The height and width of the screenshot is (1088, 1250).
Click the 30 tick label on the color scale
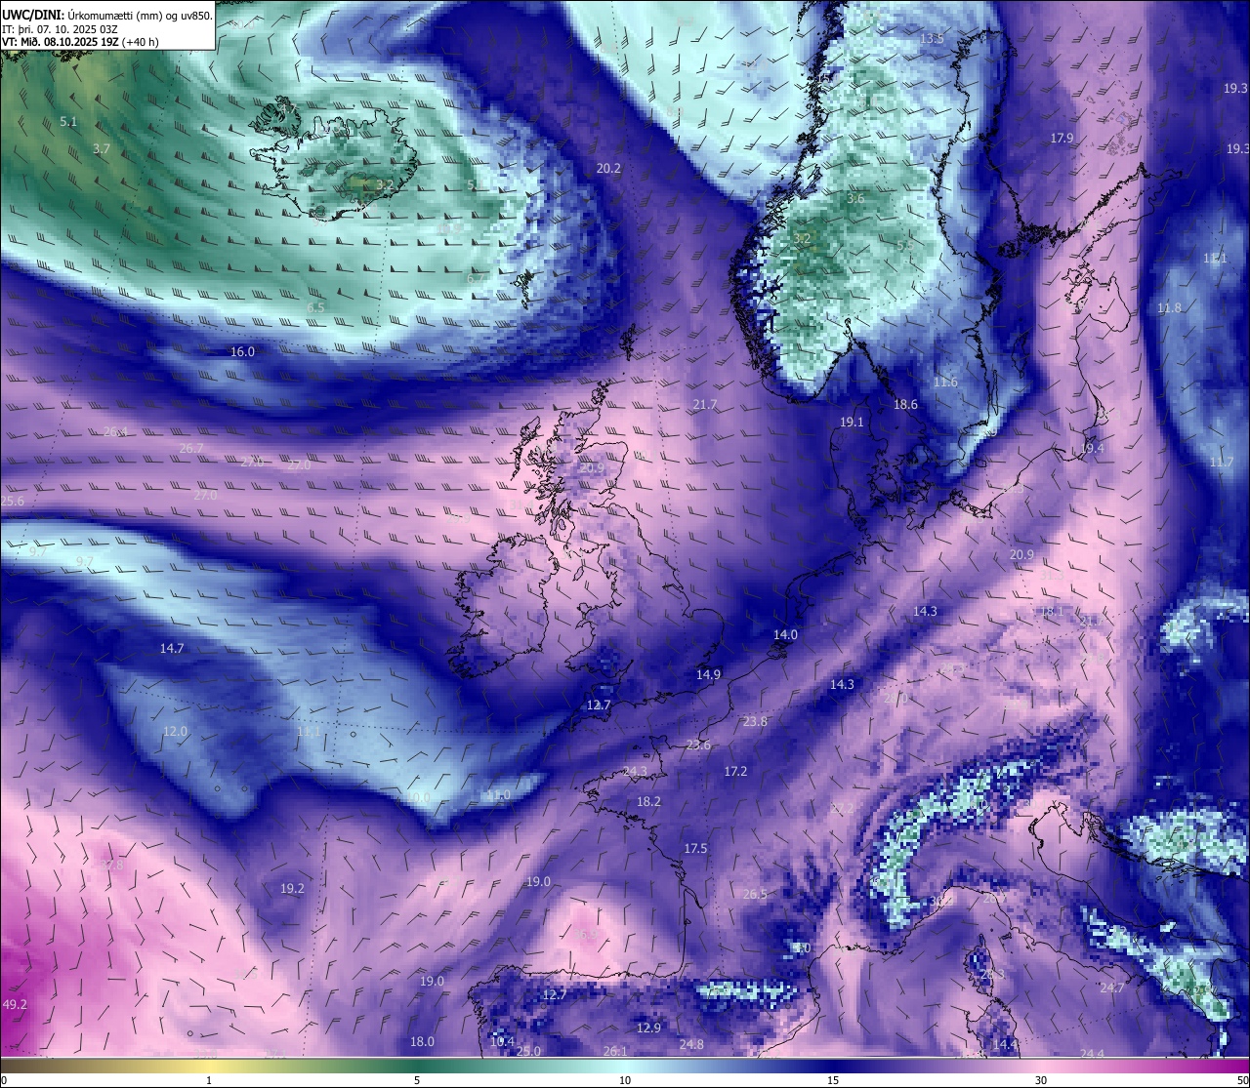click(x=1041, y=1080)
